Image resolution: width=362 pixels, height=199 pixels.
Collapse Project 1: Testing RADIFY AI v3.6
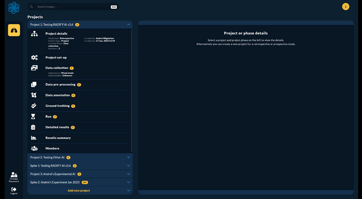tap(128, 25)
